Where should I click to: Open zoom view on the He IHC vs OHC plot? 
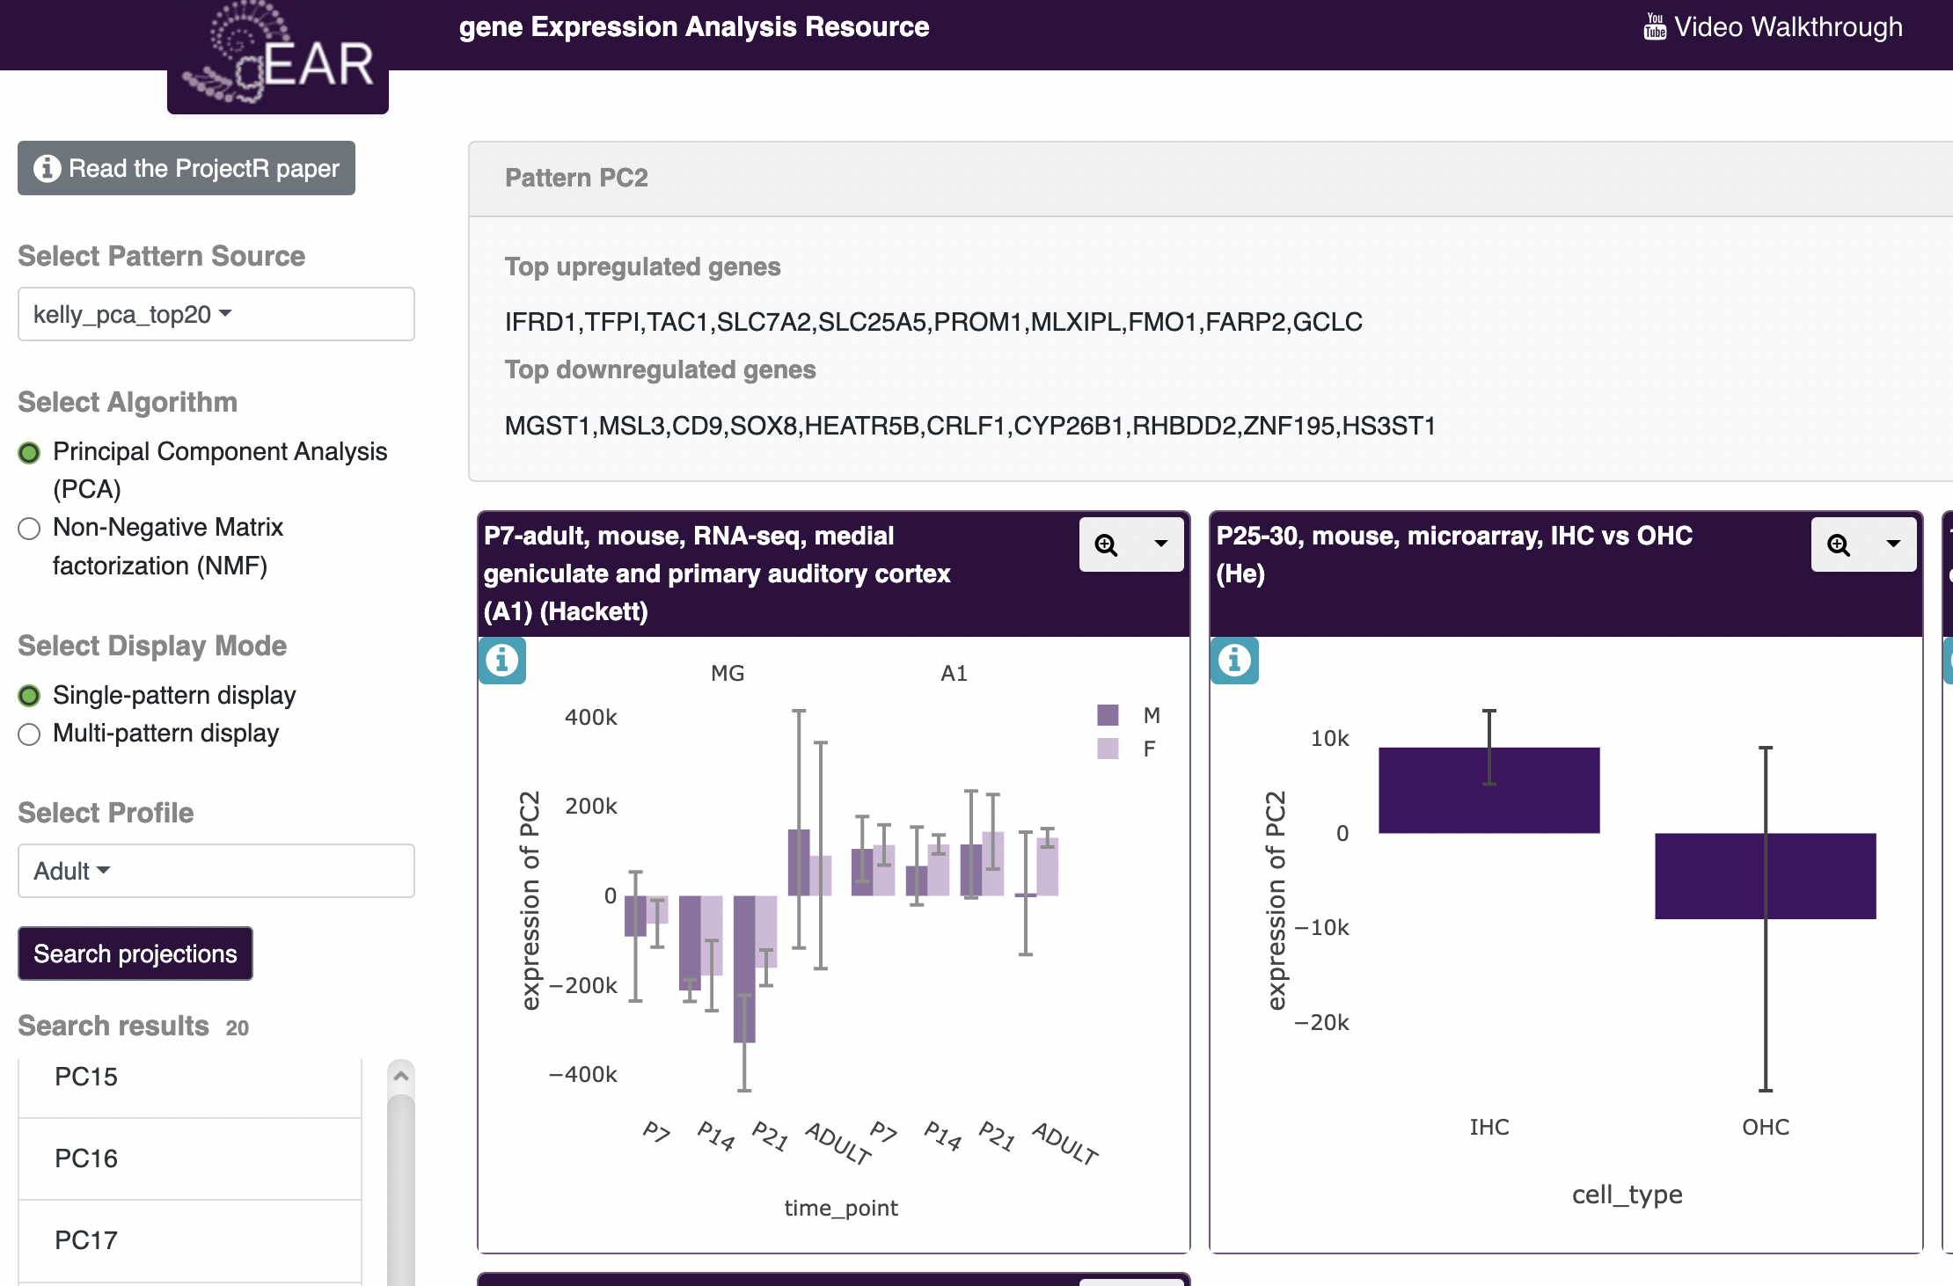click(x=1840, y=544)
